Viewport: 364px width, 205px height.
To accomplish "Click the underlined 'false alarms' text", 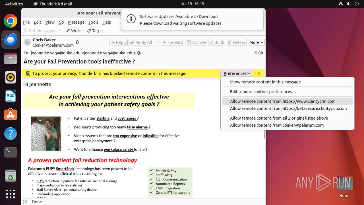I will 137,127.
